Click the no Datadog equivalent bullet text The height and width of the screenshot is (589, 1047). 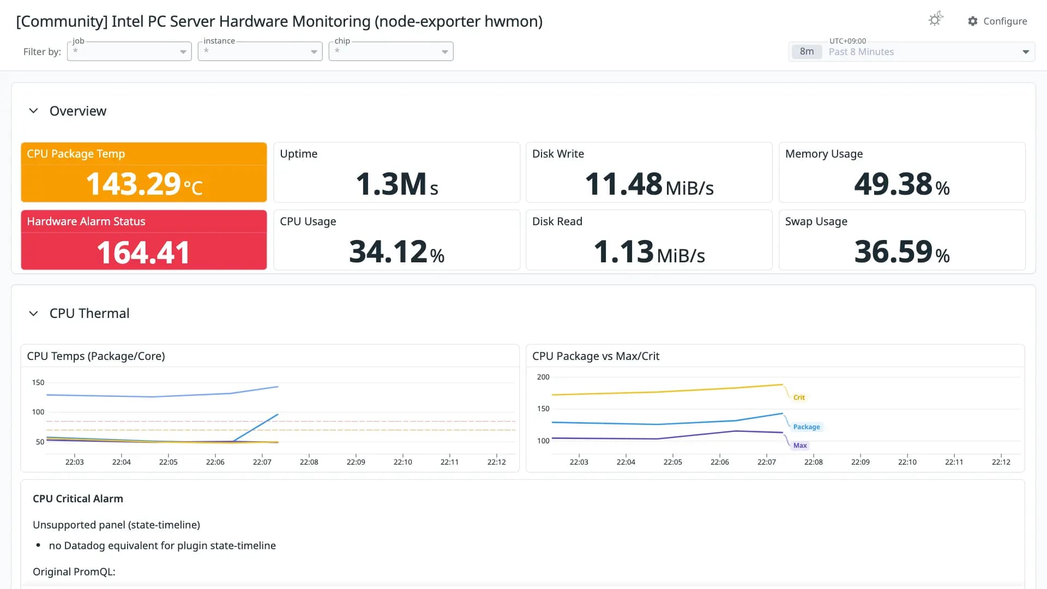163,546
